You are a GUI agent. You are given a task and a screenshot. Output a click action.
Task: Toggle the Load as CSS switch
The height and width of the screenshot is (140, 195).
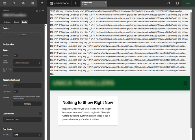(16, 91)
